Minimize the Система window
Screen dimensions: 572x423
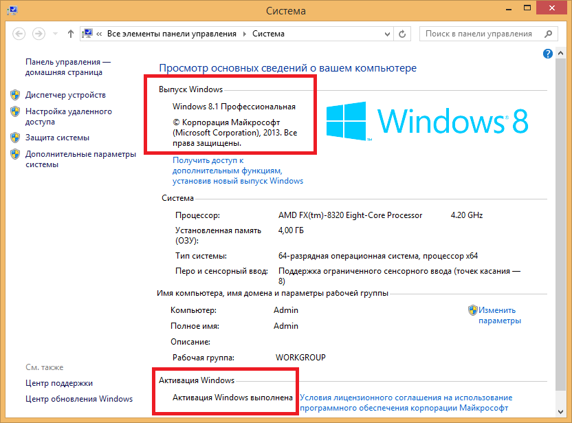coord(509,8)
